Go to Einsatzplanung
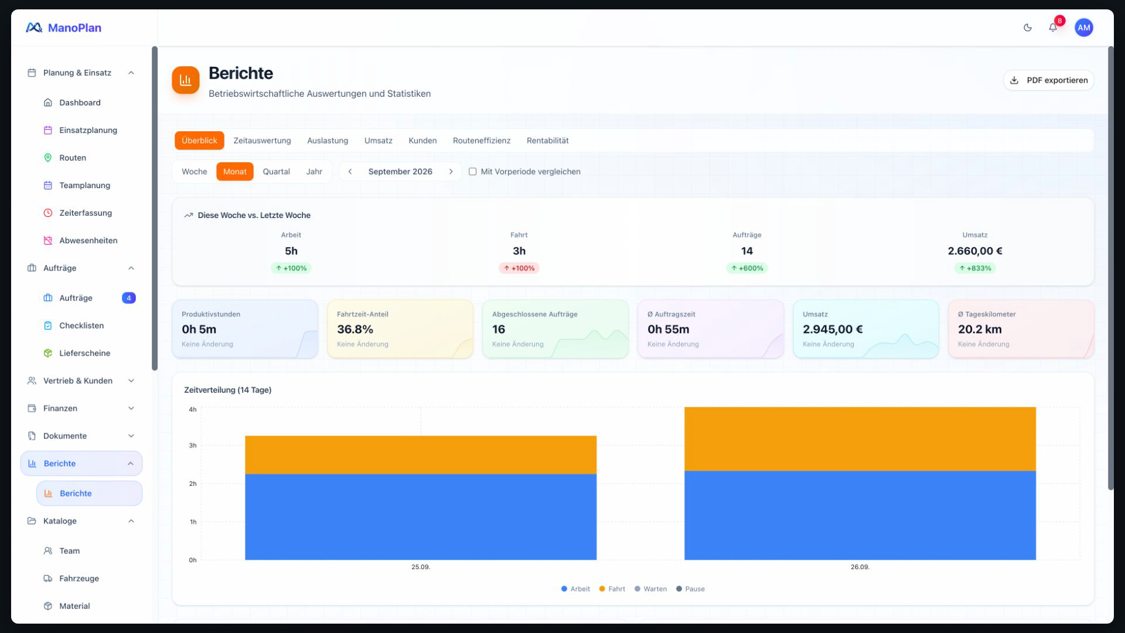The image size is (1125, 633). pyautogui.click(x=88, y=130)
